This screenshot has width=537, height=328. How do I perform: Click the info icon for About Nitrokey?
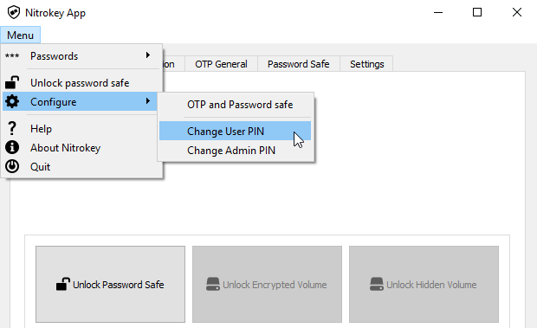coord(12,147)
